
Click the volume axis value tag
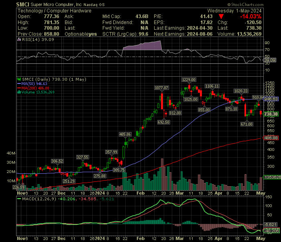click(272, 177)
